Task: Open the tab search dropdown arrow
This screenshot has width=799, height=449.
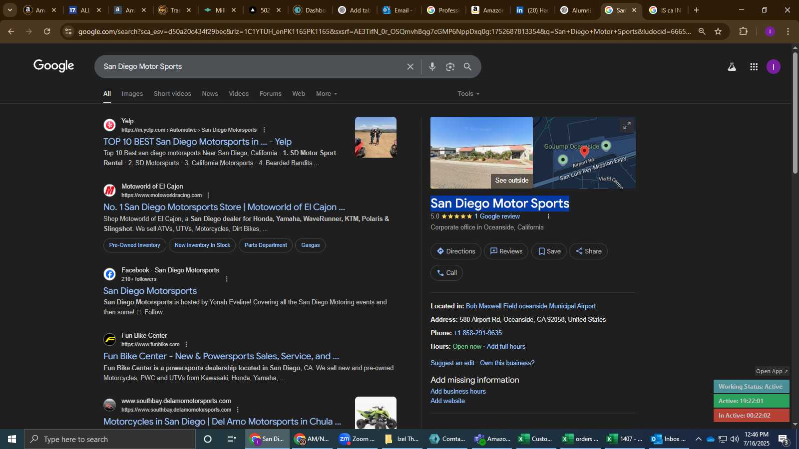Action: coord(10,10)
